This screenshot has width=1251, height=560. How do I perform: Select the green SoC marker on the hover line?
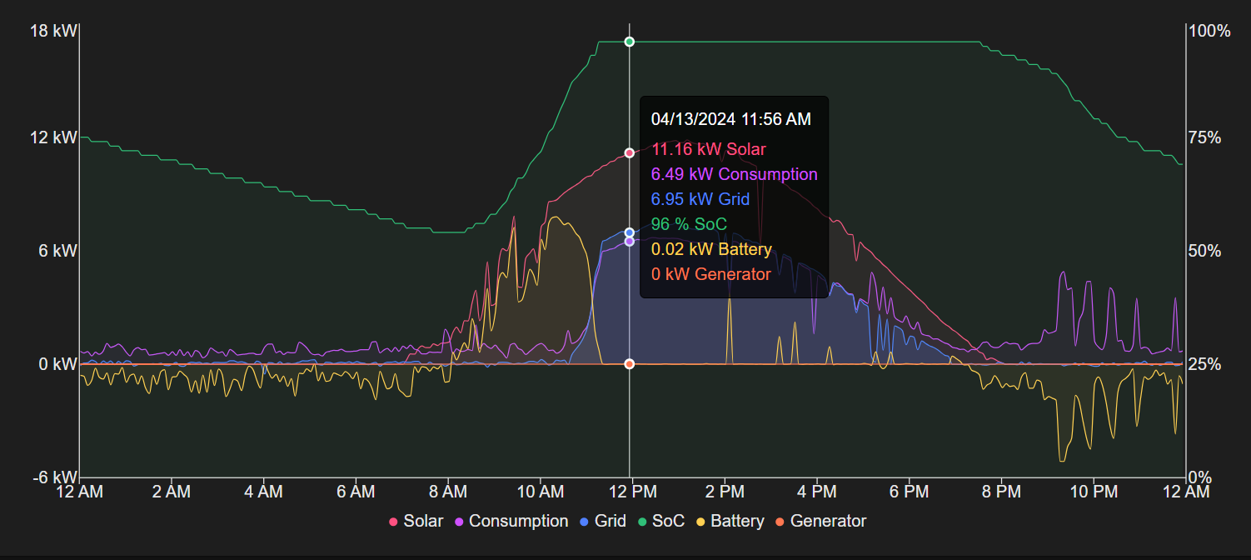(x=630, y=42)
